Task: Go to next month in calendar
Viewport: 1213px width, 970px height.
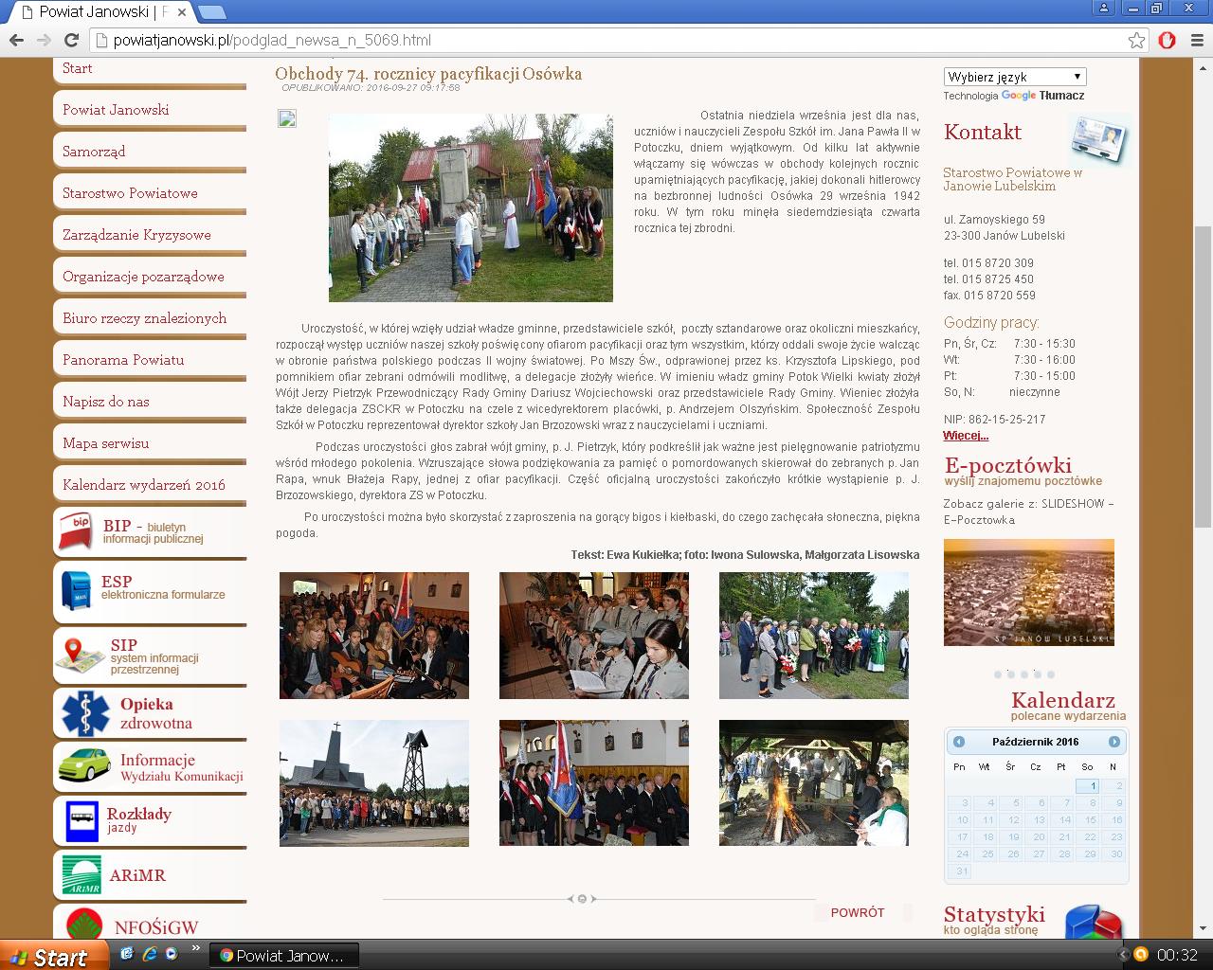Action: (x=1114, y=742)
